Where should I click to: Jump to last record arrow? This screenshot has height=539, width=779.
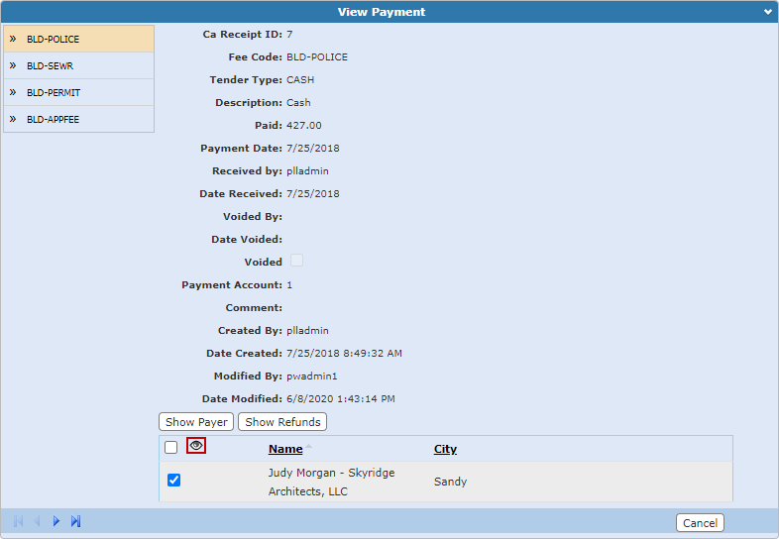pos(75,521)
